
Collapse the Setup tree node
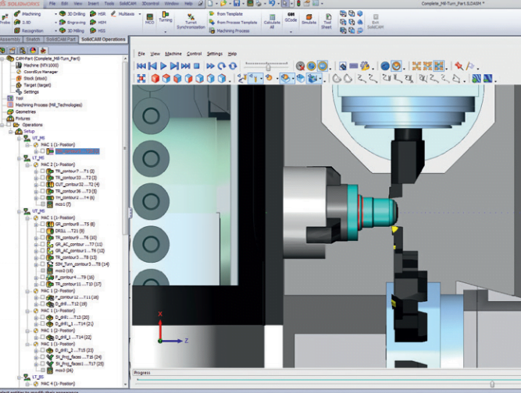pos(11,132)
